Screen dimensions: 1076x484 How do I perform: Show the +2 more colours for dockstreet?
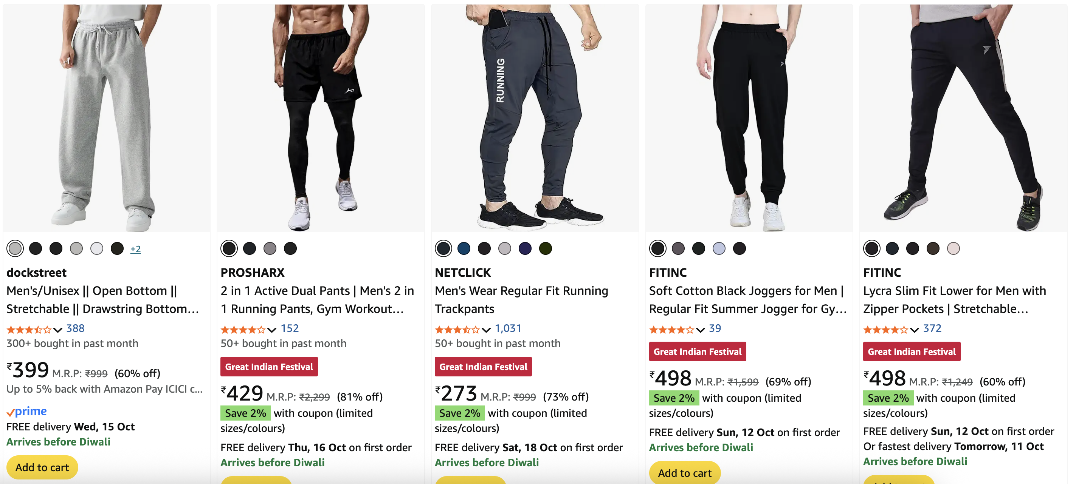click(x=135, y=249)
